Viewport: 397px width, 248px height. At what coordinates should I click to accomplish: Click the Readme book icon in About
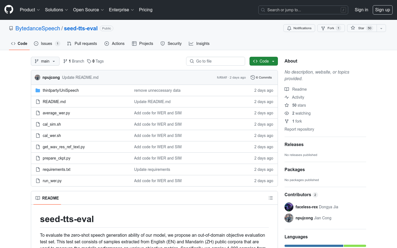click(x=287, y=89)
